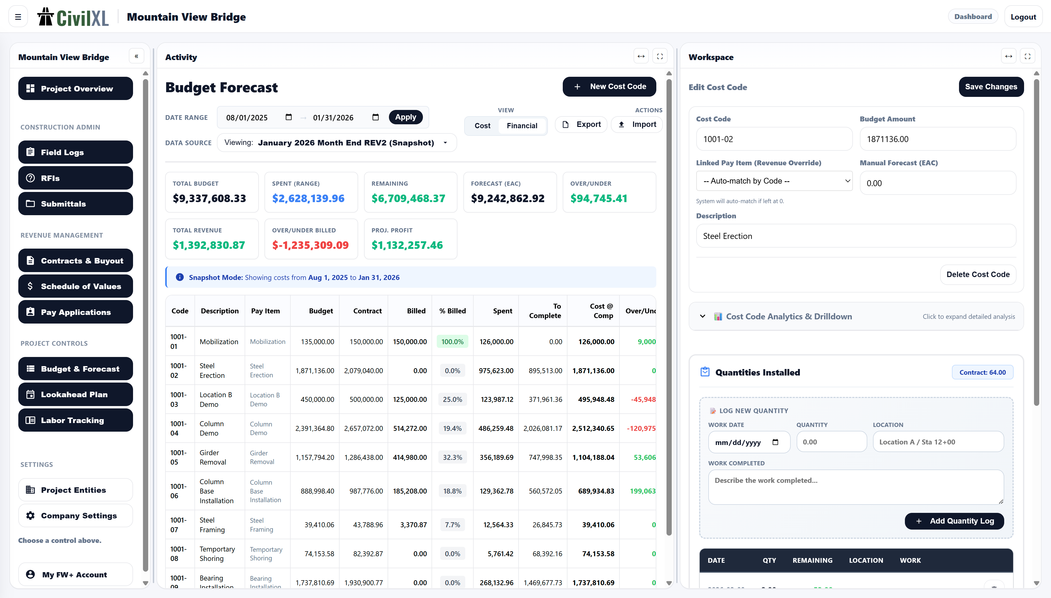Screen dimensions: 1051x598
Task: Switch the view to Cost
Action: click(x=482, y=126)
